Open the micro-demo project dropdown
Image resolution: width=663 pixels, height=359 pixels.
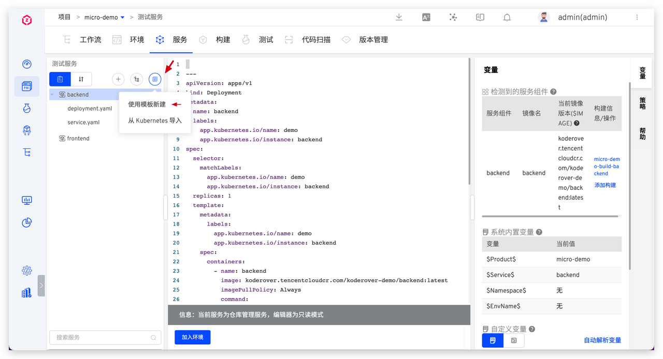(122, 18)
